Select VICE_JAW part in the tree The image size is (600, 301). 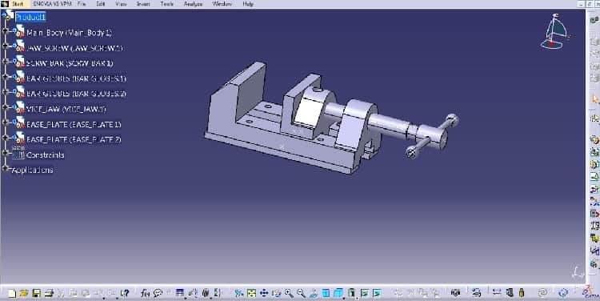(66, 109)
